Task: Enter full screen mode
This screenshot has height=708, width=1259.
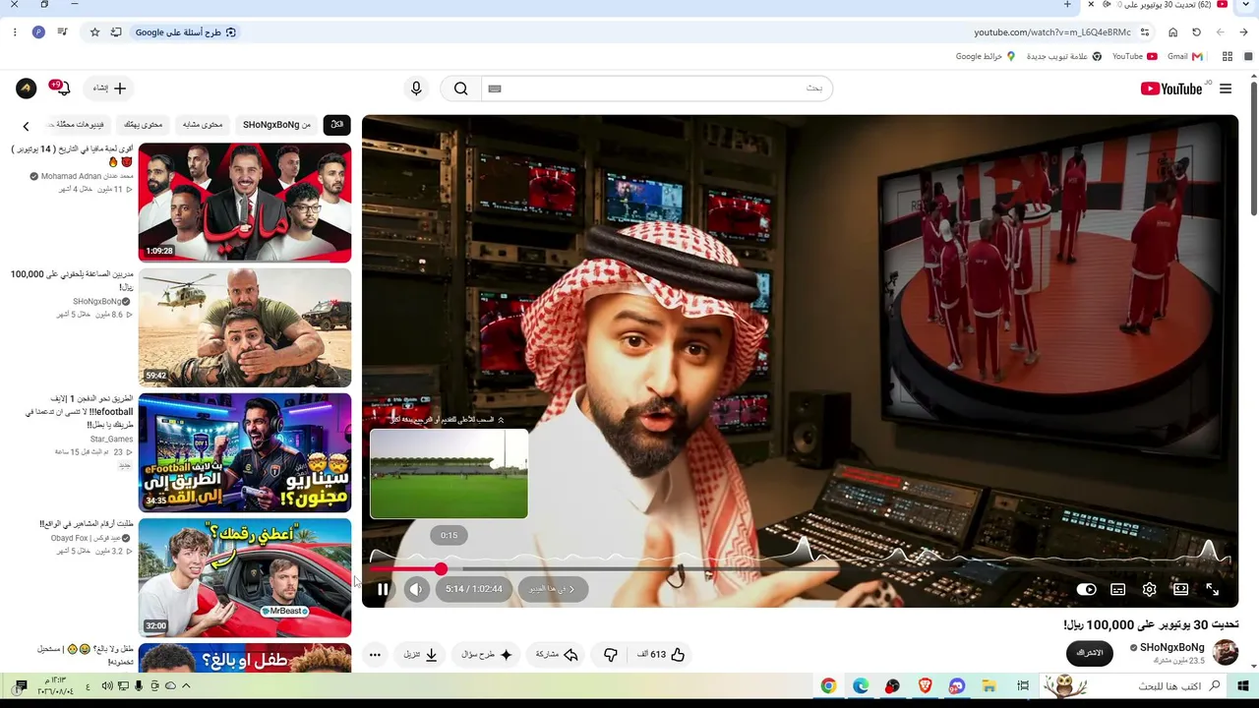Action: pos(1212,589)
